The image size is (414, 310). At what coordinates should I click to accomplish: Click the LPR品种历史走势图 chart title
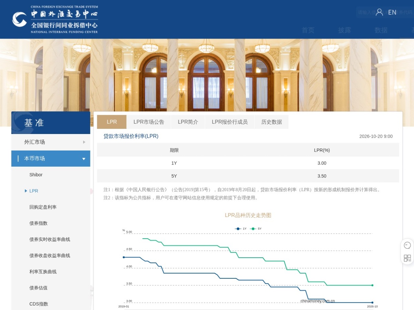[248, 215]
